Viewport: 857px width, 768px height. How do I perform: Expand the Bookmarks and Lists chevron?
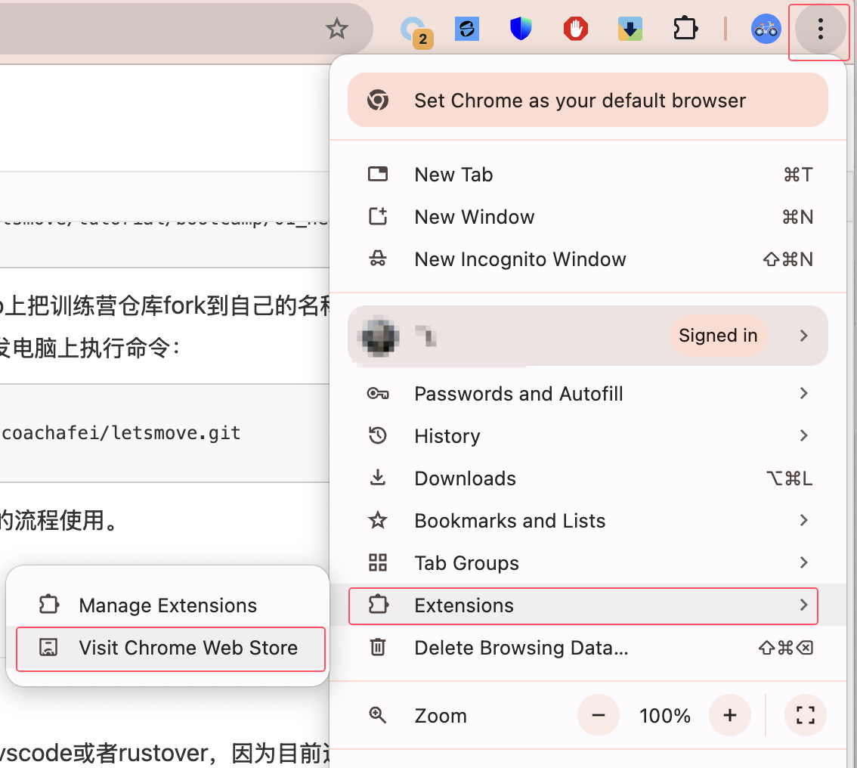[803, 520]
